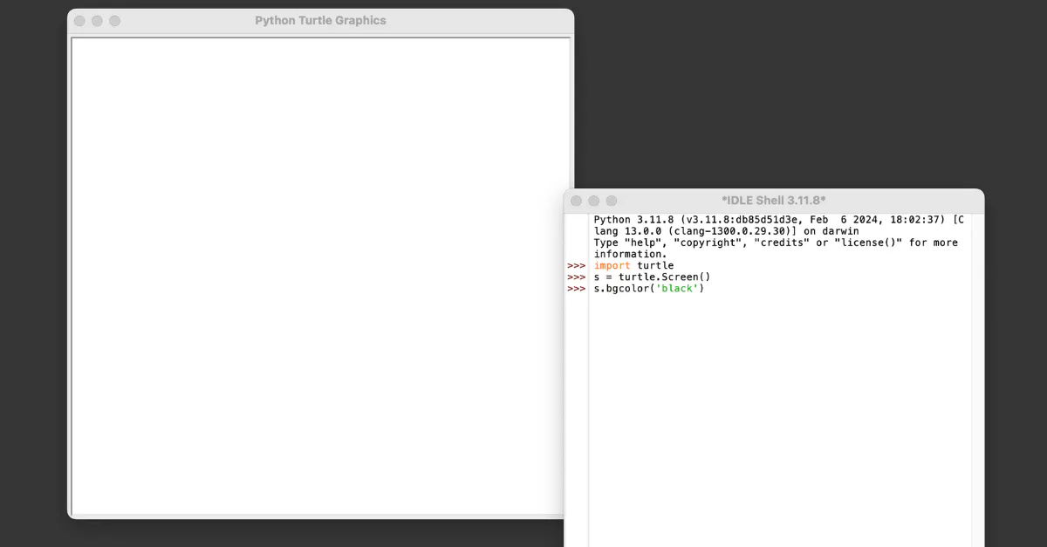Screen dimensions: 1047x547
Task: Click the Python 3.11.8 version banner text
Action: click(646, 220)
